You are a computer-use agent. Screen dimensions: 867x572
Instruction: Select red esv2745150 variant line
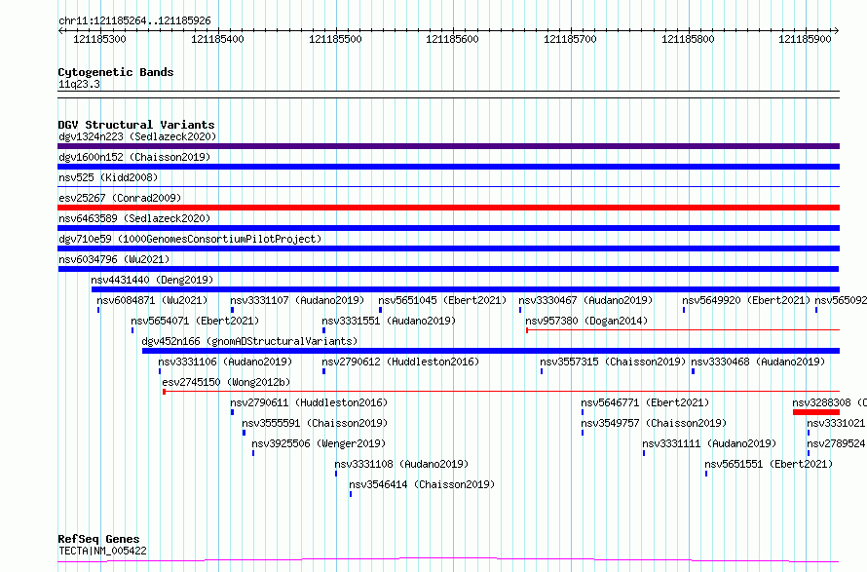tap(501, 392)
